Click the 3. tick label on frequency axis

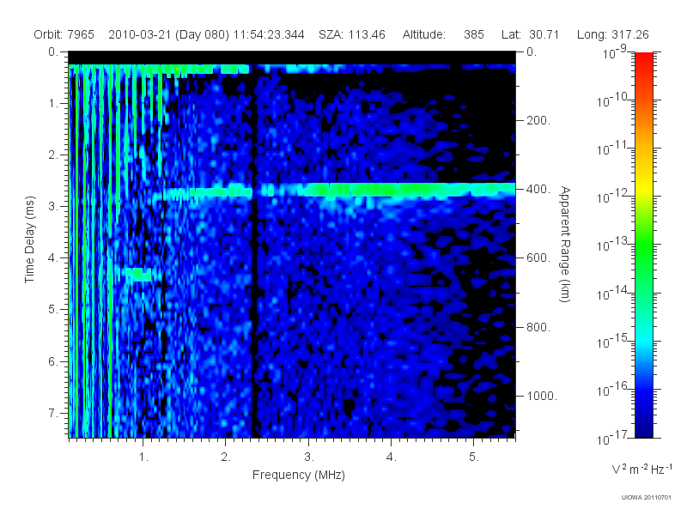coord(309,457)
